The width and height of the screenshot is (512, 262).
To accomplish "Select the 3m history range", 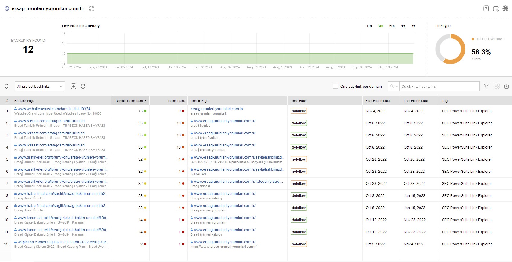I will tap(381, 26).
